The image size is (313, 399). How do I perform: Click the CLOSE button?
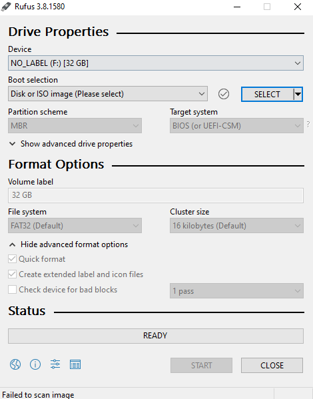pos(272,366)
